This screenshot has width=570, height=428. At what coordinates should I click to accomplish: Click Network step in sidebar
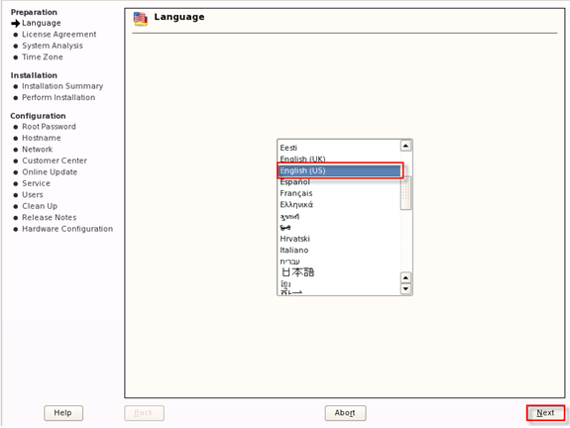click(x=38, y=150)
